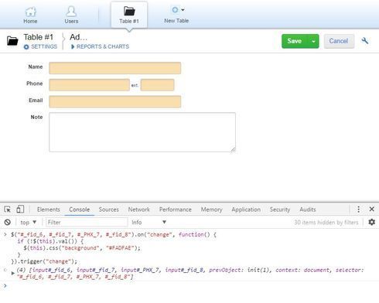Viewport: 379px width, 303px height.
Task: Focus the phone ext. field
Action: 158,85
